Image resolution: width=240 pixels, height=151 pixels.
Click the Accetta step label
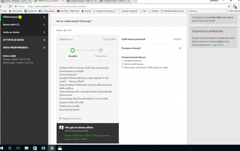click(73, 56)
